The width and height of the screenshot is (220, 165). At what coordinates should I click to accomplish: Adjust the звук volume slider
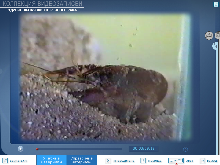click(x=176, y=161)
